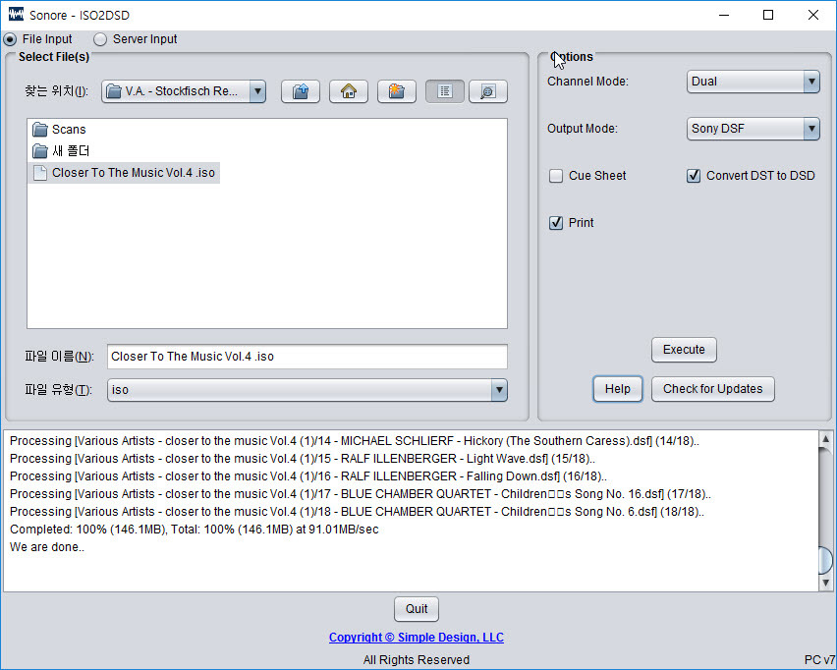Click log line for track 16 Falling Down
The width and height of the screenshot is (837, 670).
(x=308, y=476)
